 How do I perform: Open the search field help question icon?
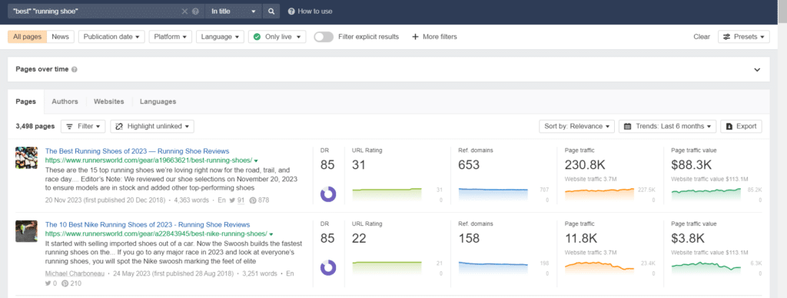coord(195,11)
